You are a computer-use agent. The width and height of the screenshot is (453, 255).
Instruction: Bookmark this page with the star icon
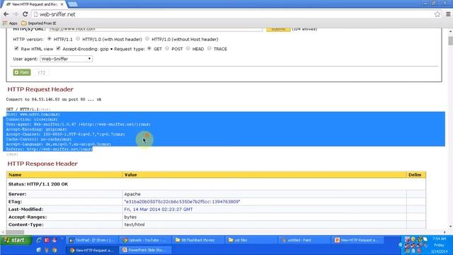tap(437, 14)
